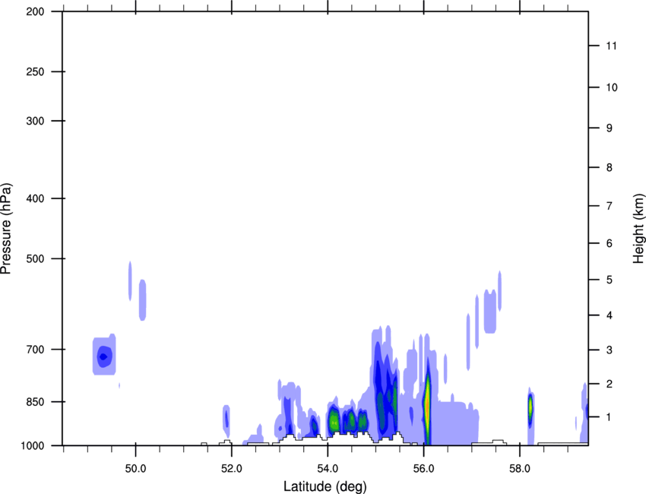
Task: Click the 400 pressure tick label
Action: tap(35, 198)
